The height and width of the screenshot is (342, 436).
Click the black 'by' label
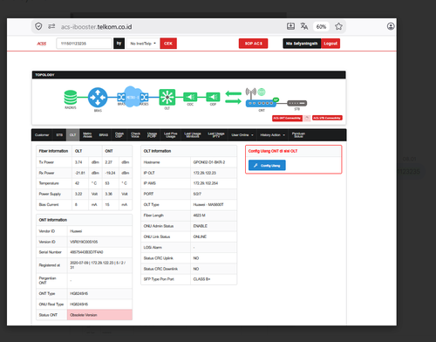point(119,44)
